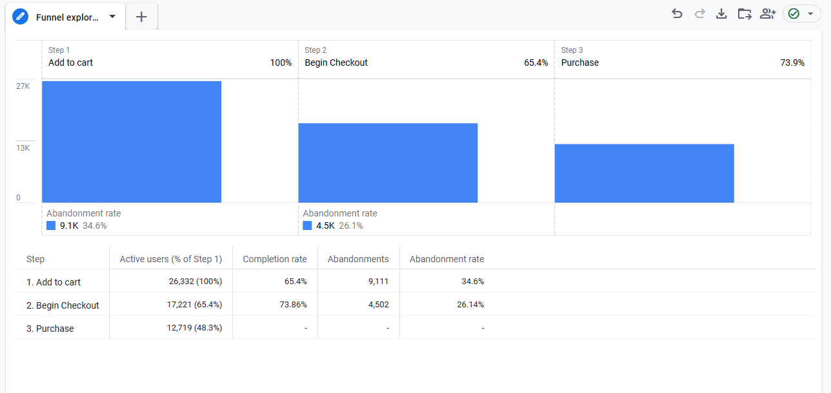
Task: Click the 'Abandonments' column header
Action: coord(358,259)
